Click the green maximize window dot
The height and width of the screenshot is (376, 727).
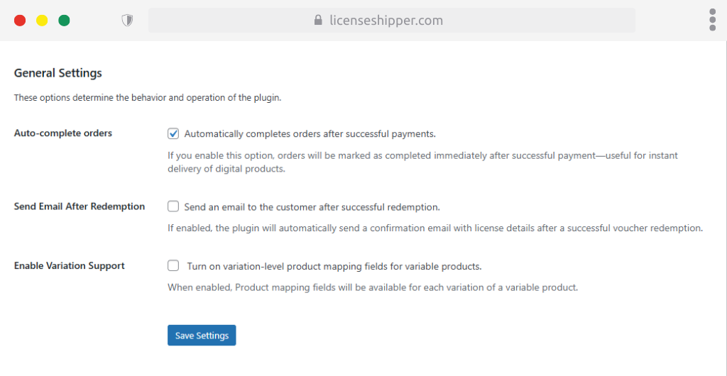pyautogui.click(x=64, y=21)
